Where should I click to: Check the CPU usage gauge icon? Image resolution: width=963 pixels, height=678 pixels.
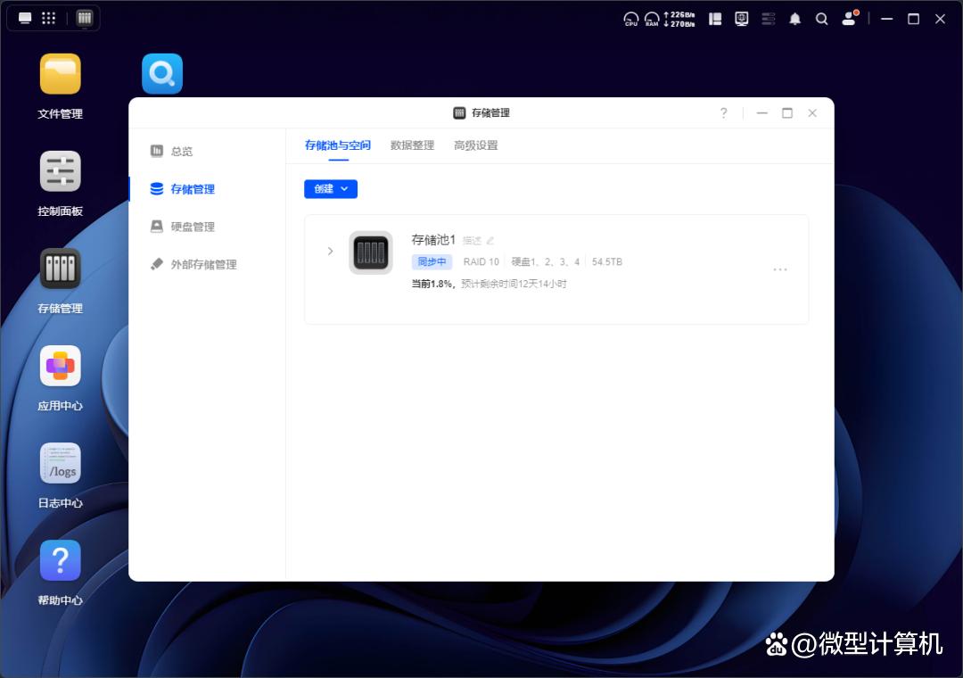coord(630,19)
